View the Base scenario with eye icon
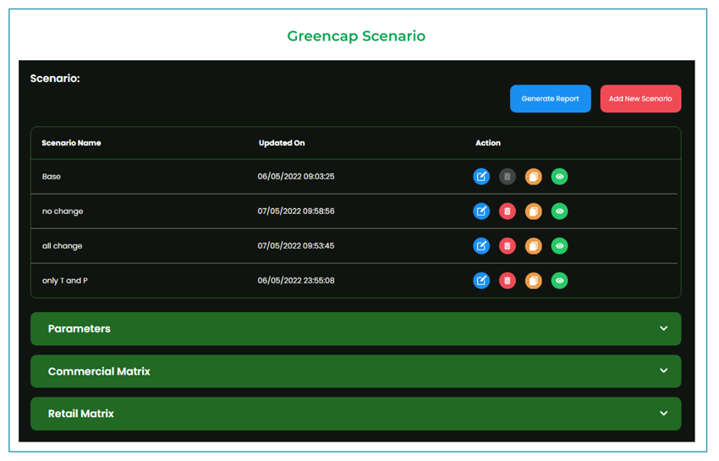 tap(559, 177)
